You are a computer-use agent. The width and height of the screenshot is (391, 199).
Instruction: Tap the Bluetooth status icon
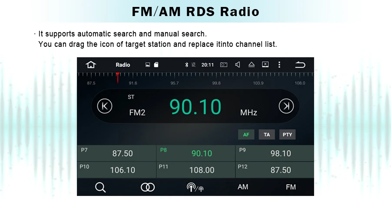coord(186,65)
